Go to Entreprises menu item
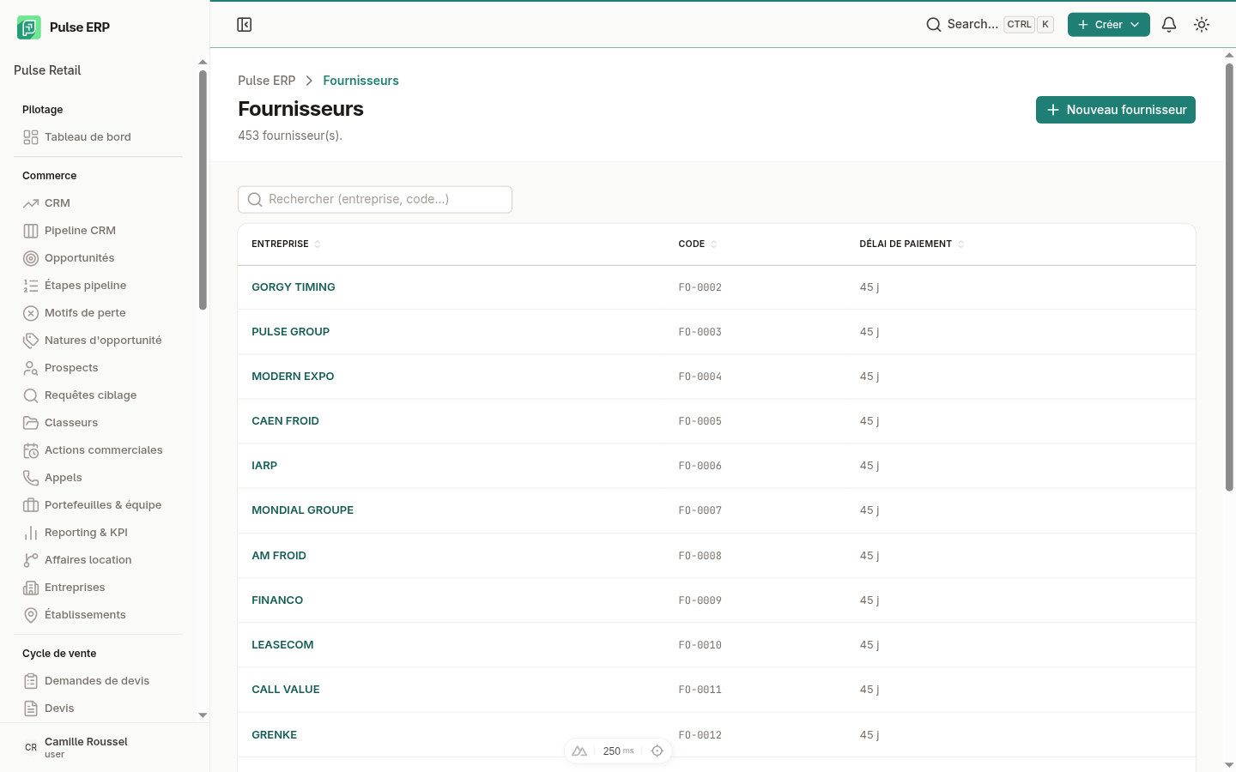Screen dimensions: 1236x772 point(75,588)
